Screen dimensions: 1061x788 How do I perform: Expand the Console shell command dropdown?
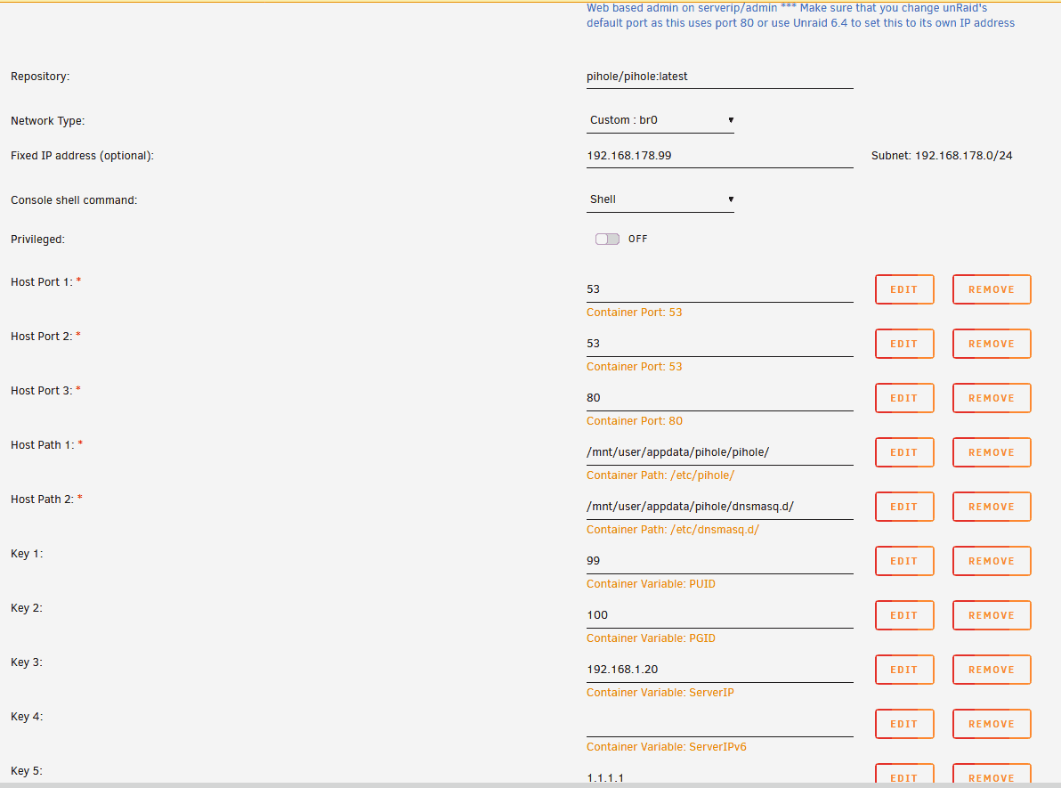point(660,199)
